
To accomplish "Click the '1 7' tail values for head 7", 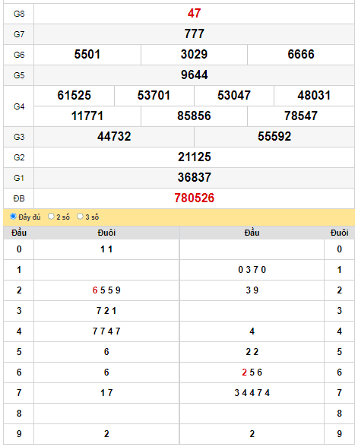I will [x=106, y=393].
